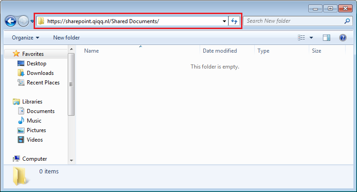Open the recent pages dropdown arrow
This screenshot has width=357, height=192.
32,21
